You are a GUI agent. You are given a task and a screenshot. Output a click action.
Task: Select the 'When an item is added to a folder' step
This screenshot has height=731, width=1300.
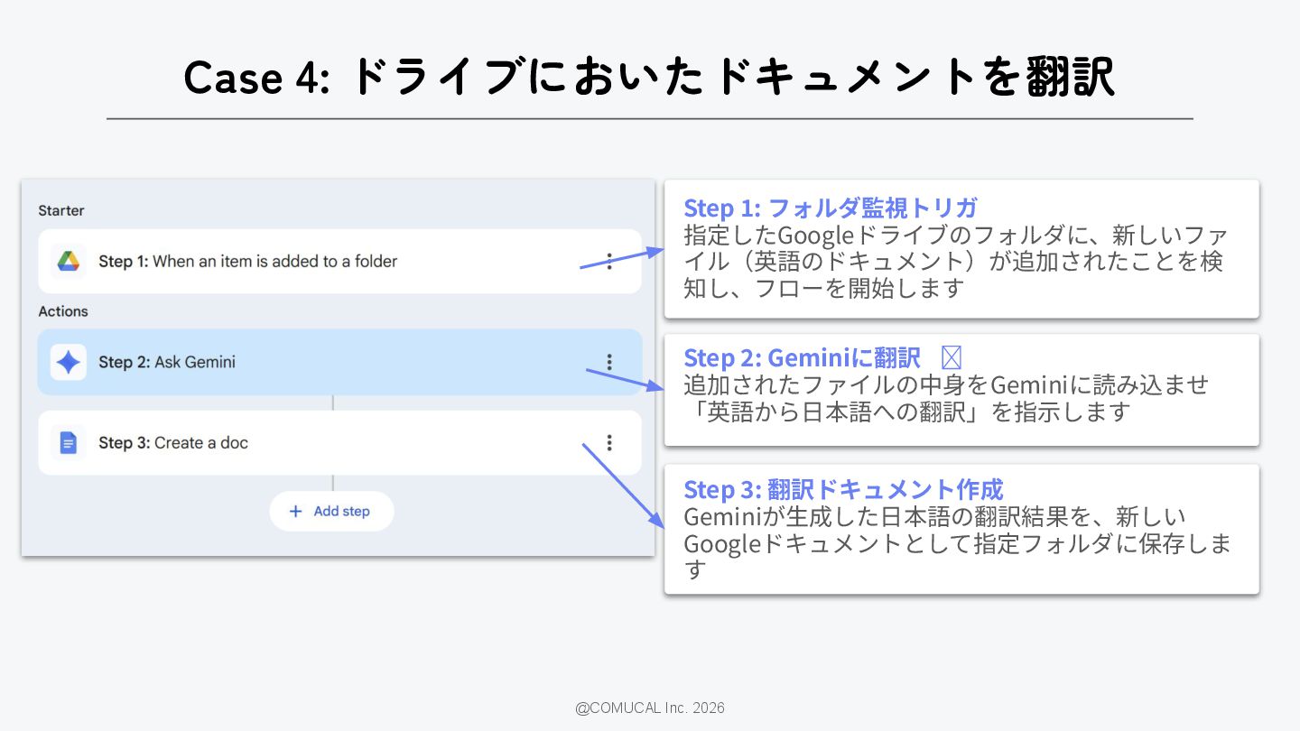339,262
